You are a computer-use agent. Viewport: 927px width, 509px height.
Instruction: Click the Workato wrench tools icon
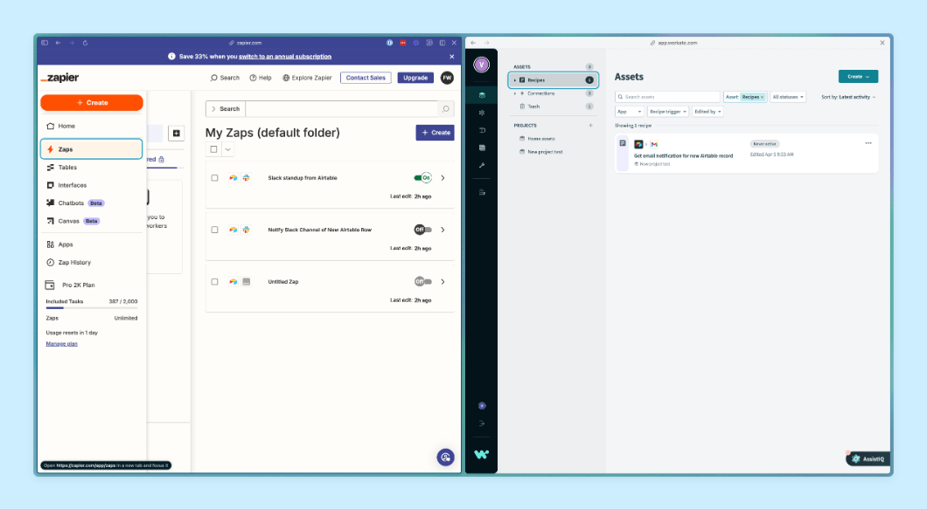pyautogui.click(x=482, y=165)
